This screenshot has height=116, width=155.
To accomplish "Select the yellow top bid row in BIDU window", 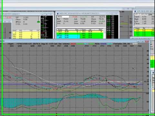I will point(68,32).
